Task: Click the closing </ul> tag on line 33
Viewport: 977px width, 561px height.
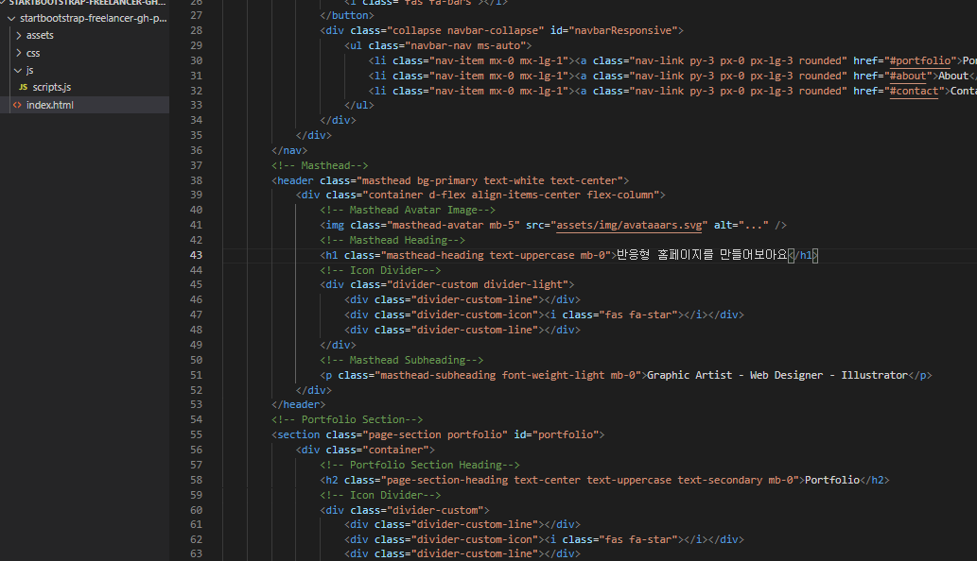Action: click(x=358, y=105)
